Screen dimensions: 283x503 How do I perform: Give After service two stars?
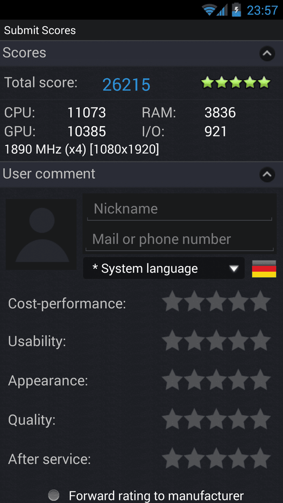(x=194, y=458)
